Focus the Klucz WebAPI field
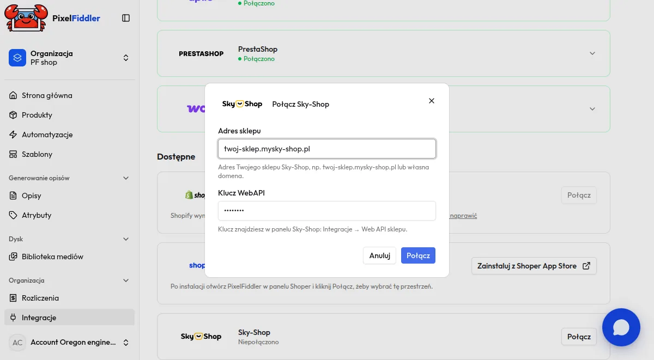 [327, 211]
